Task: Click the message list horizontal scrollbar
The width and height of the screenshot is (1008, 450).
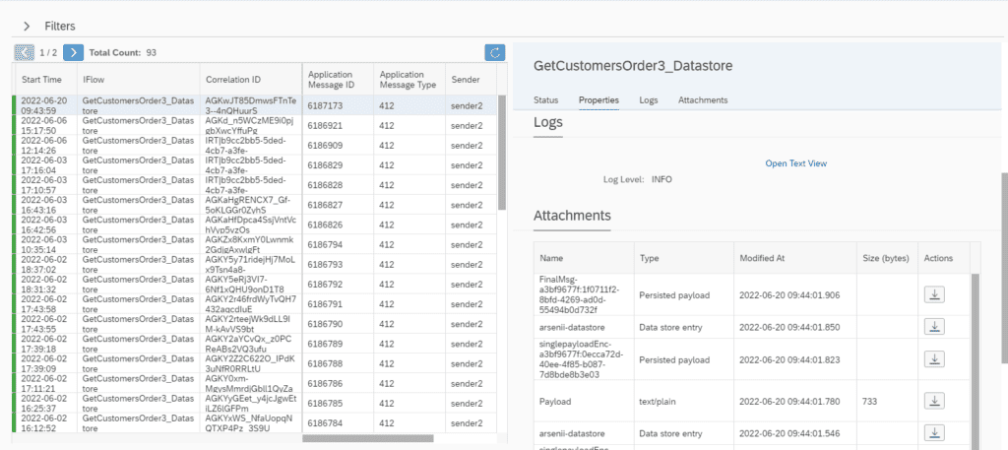Action: (x=368, y=438)
